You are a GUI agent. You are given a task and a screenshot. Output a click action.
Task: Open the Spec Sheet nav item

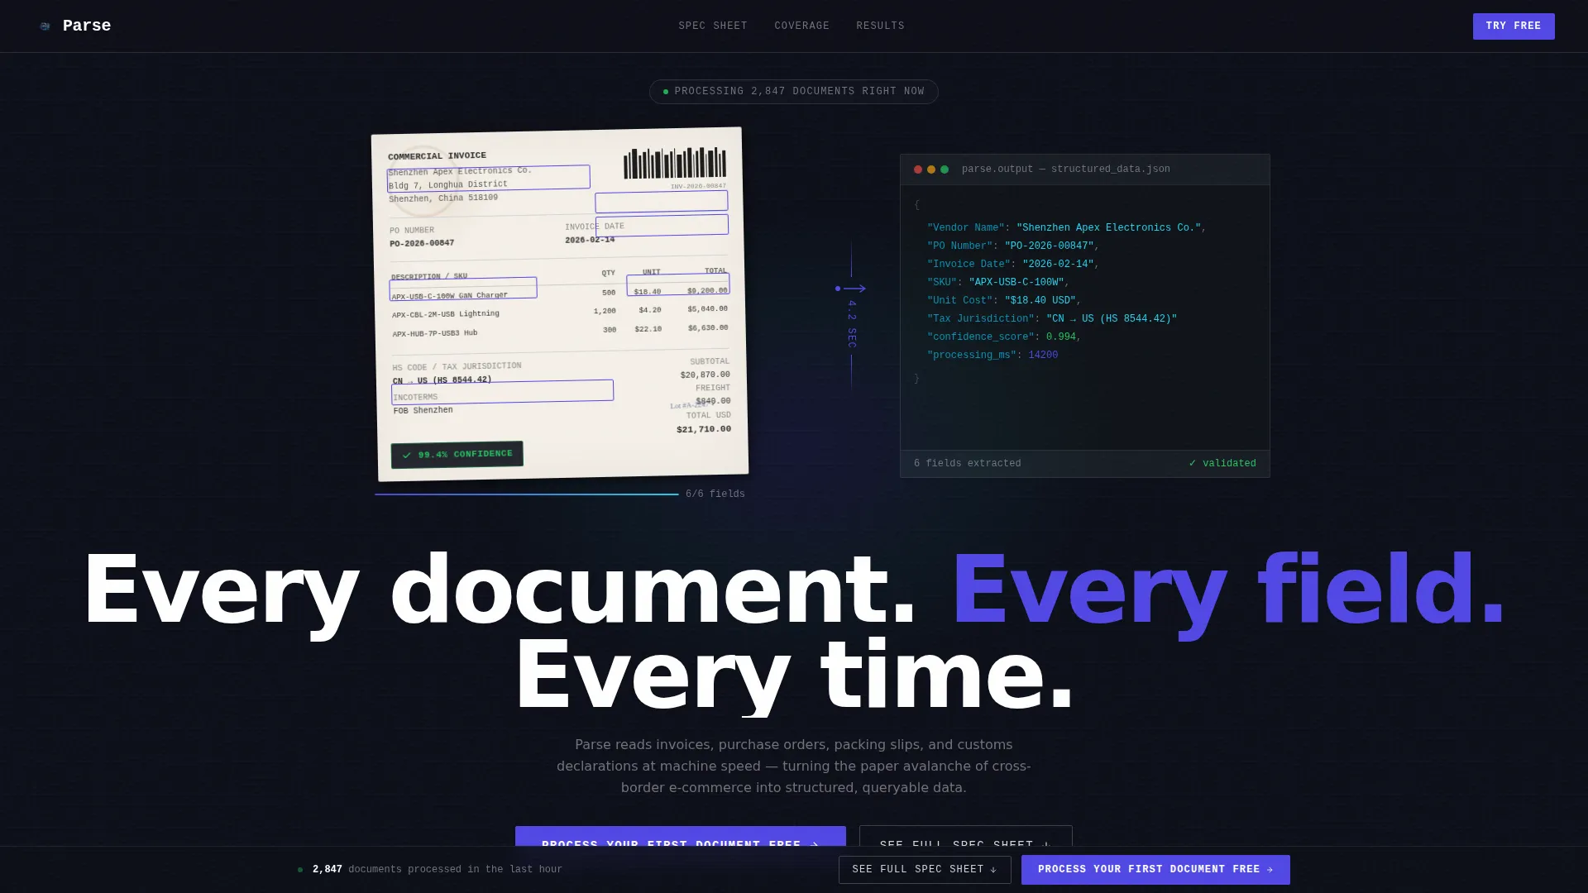[x=713, y=26]
